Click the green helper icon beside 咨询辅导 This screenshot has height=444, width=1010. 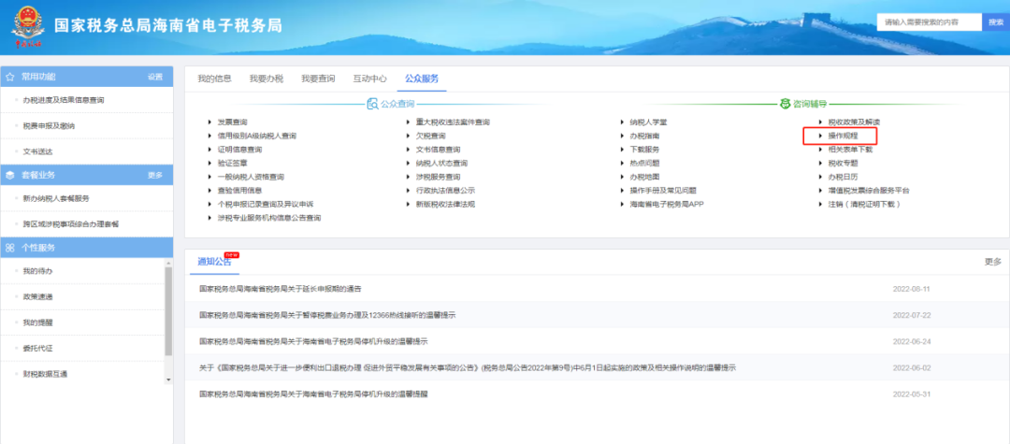coord(785,104)
